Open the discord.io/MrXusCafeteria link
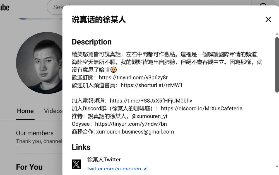Viewport: 279px width, 175px height. tap(202, 109)
